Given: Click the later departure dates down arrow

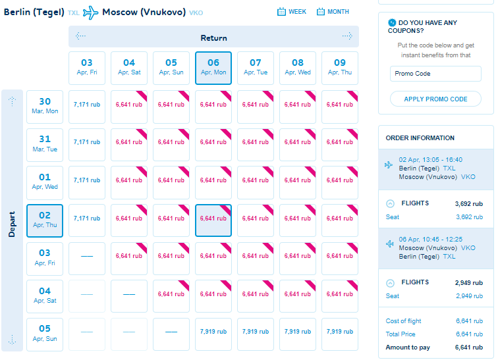Looking at the screenshot, I should coord(12,340).
